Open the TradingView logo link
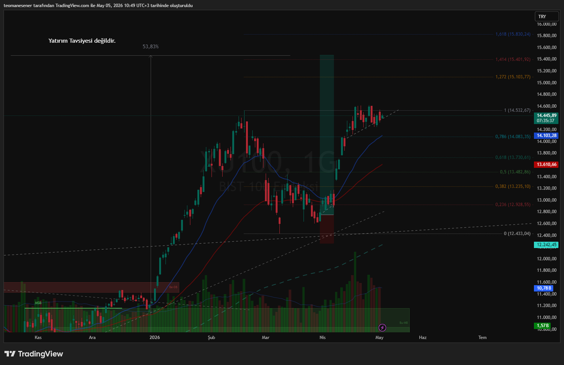564x365 pixels. pos(34,354)
